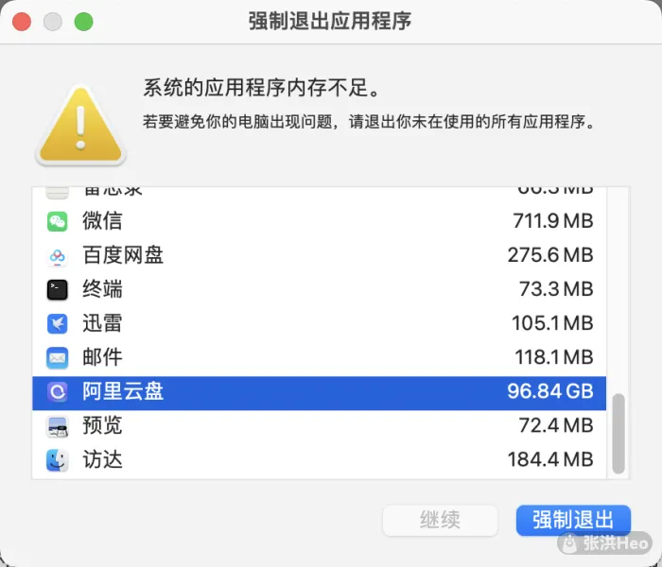The width and height of the screenshot is (662, 567).
Task: Pick the 迅雷 105.1 MB memory value
Action: pyautogui.click(x=552, y=323)
